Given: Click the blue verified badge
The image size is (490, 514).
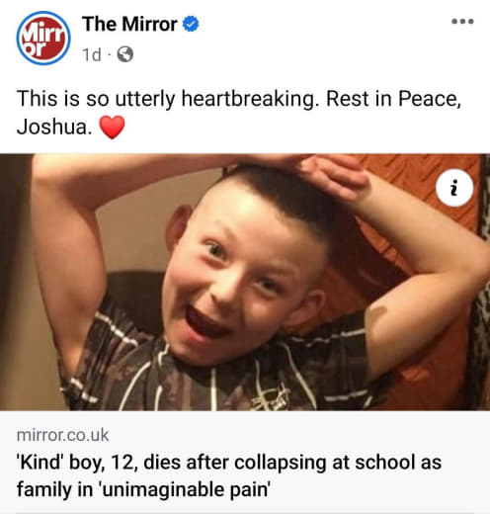Looking at the screenshot, I should 191,24.
